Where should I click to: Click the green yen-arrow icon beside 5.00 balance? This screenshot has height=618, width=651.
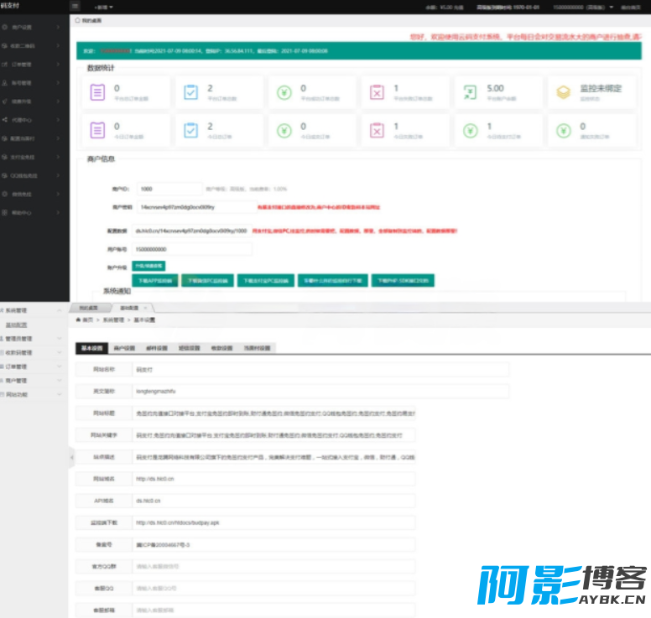[470, 92]
